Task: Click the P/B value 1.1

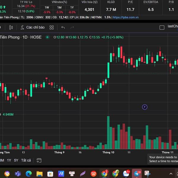Action: tap(171, 9)
